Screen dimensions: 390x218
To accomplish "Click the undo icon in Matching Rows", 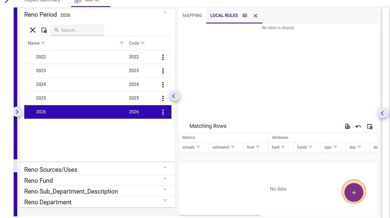I will (x=358, y=127).
